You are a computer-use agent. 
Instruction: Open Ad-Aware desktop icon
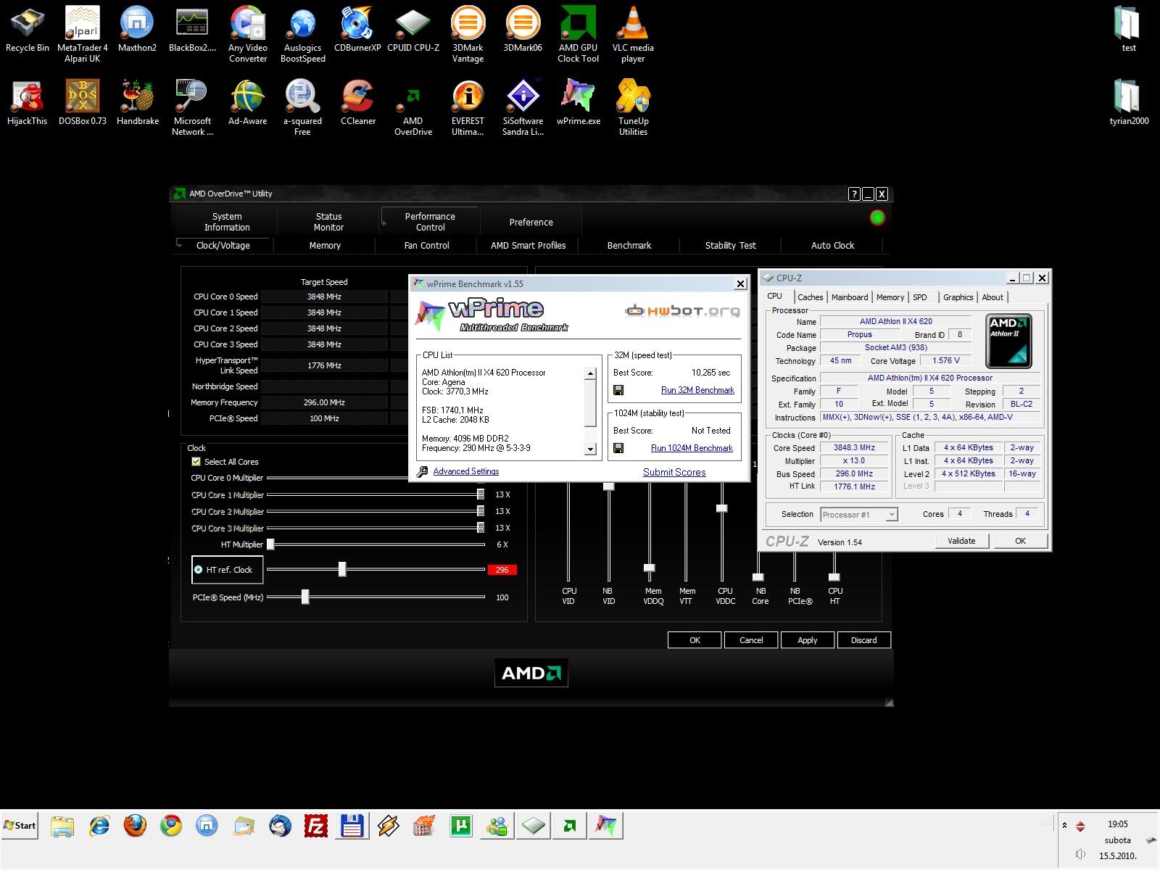click(x=248, y=102)
